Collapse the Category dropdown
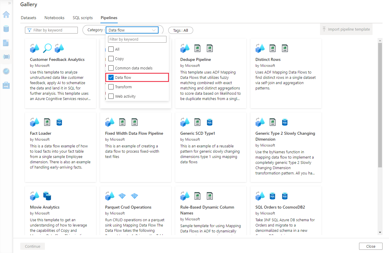Viewport: 389px width, 253px height. pyautogui.click(x=154, y=30)
